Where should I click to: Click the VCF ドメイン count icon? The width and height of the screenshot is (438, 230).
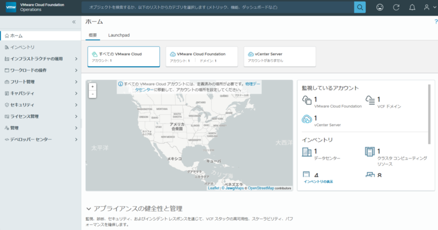pos(370,101)
